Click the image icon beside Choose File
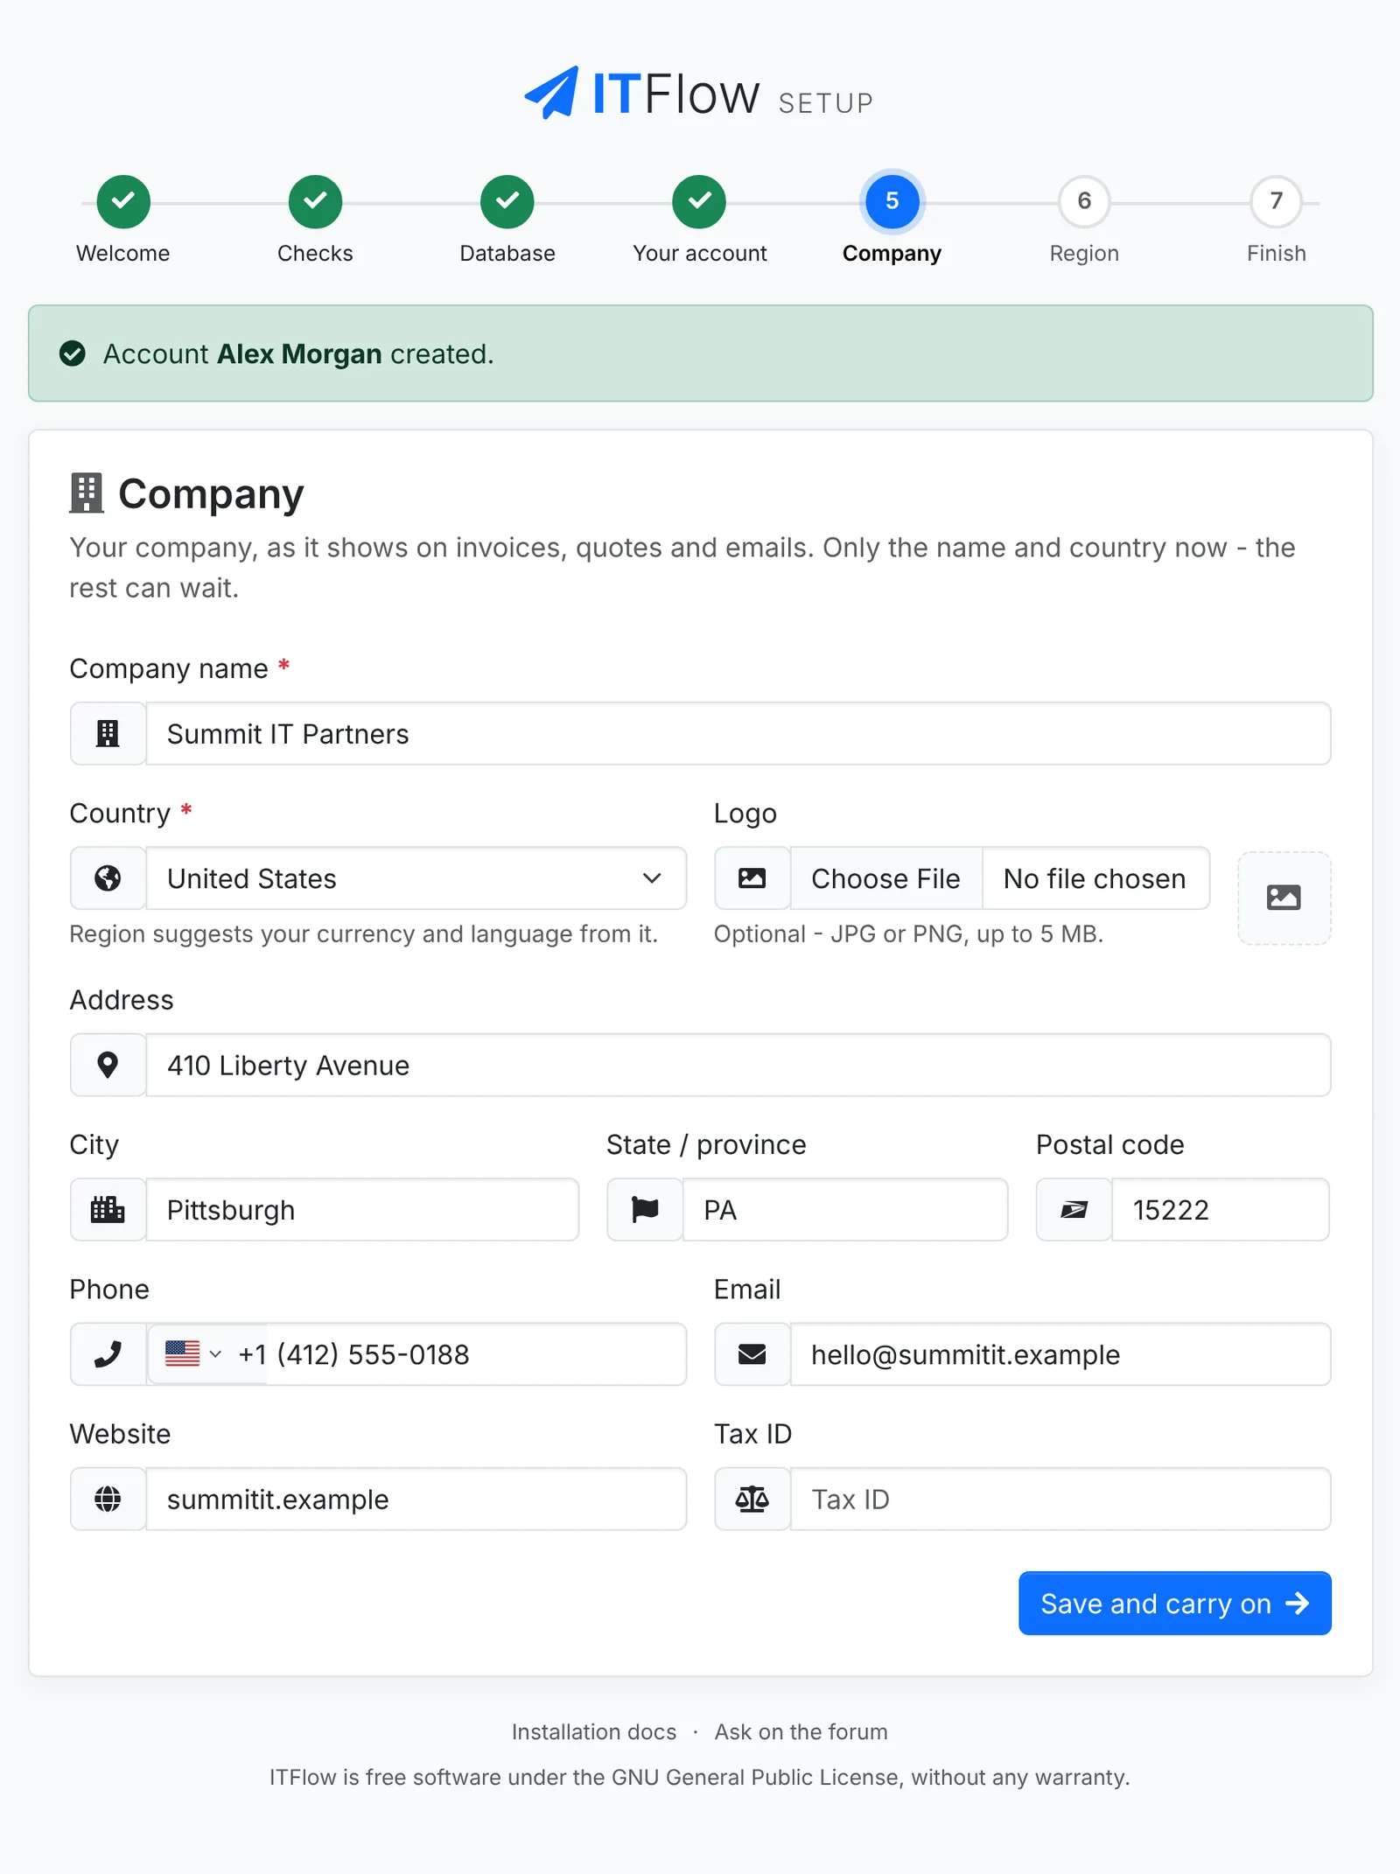The height and width of the screenshot is (1874, 1400). 752,878
